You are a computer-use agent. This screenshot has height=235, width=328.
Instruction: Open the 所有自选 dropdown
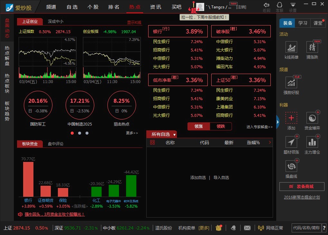pyautogui.click(x=162, y=134)
